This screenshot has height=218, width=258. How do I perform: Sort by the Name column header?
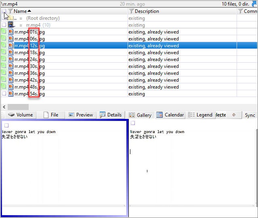coord(22,11)
